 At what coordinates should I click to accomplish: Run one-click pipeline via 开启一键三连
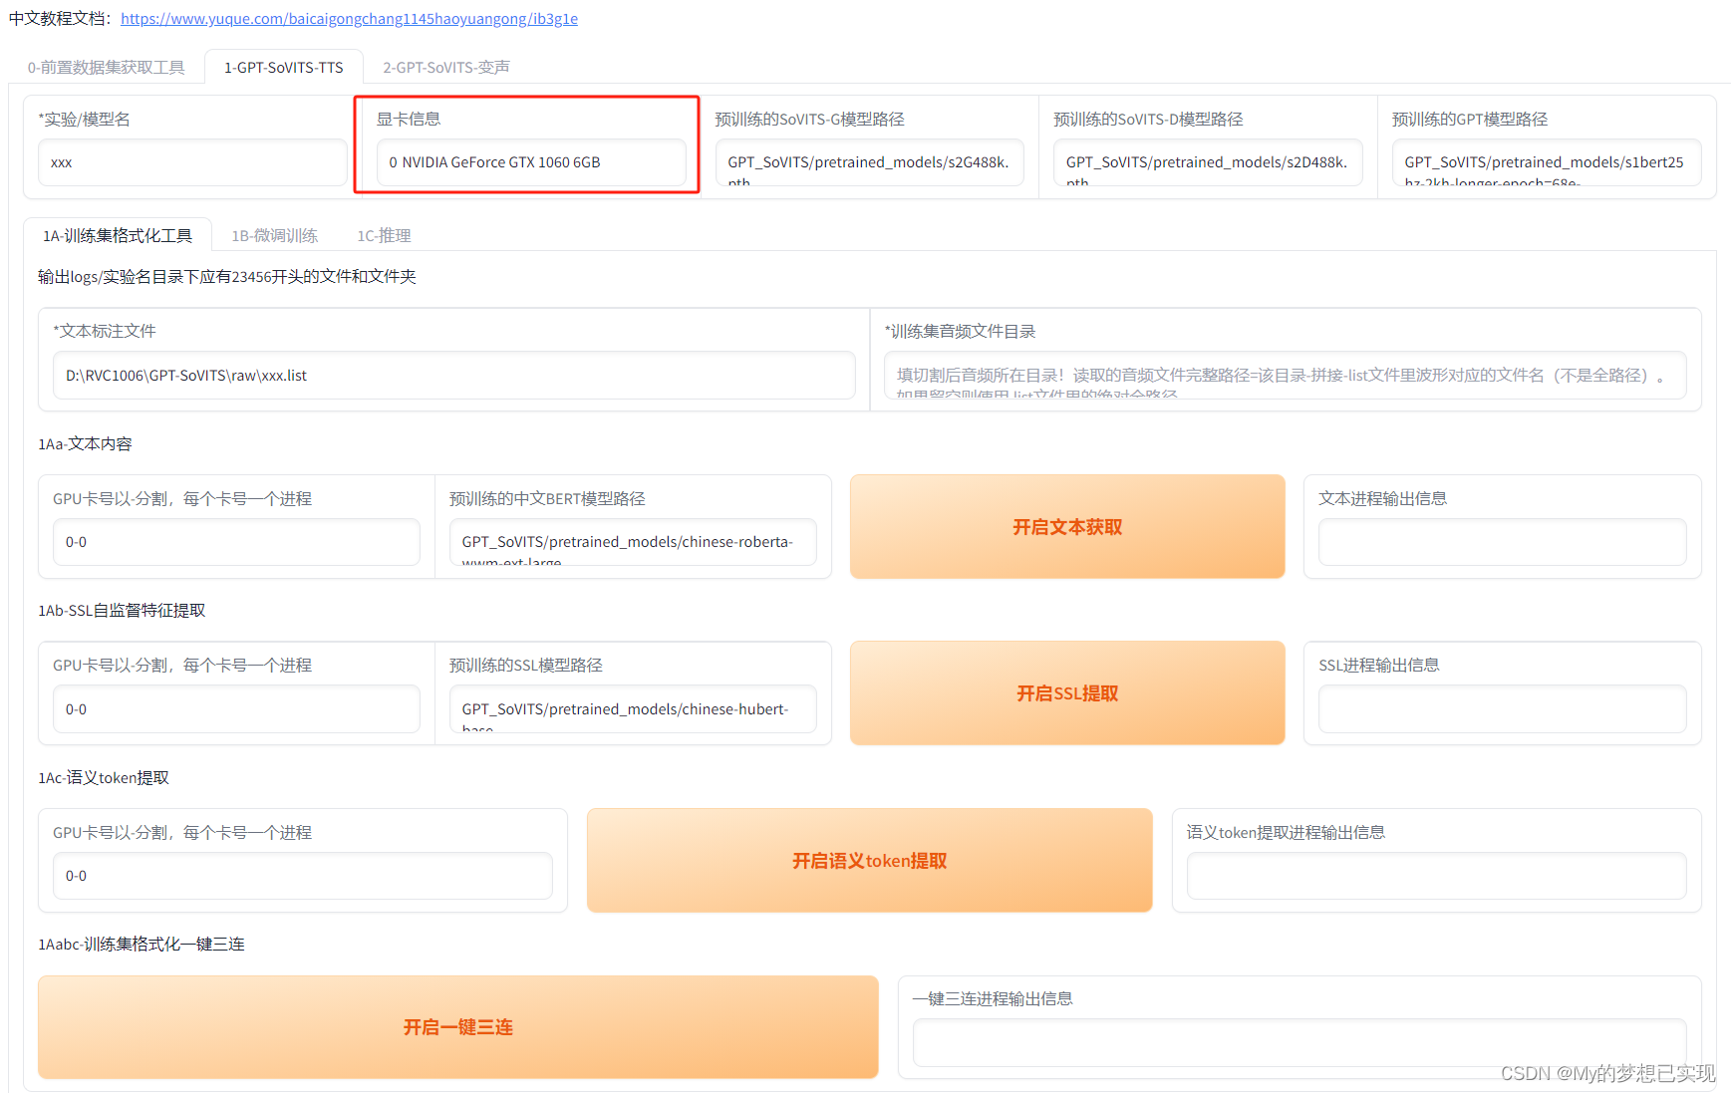point(456,1026)
